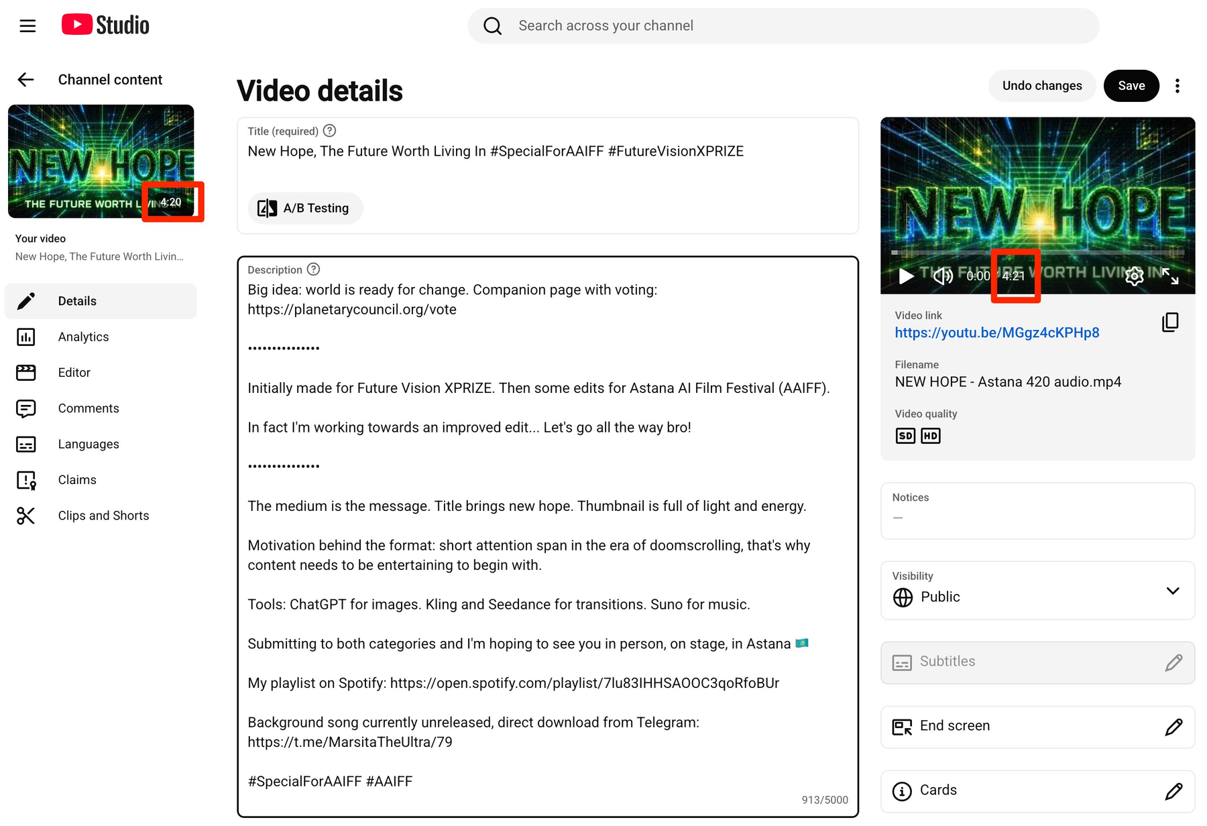Open the Editor sidebar item
Screen dimensions: 1207x826
101,372
